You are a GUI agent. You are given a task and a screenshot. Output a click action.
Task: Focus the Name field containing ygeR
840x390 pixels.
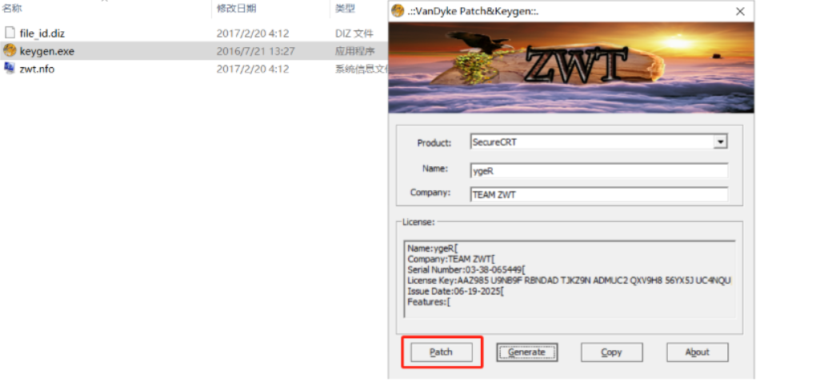[x=599, y=171]
